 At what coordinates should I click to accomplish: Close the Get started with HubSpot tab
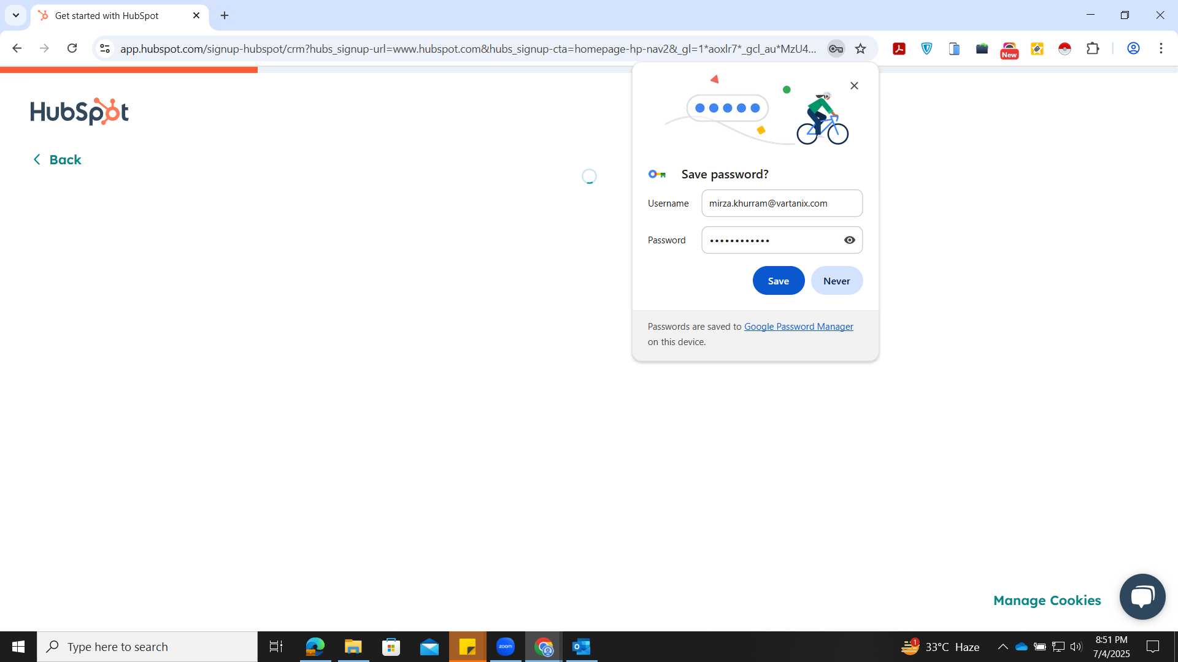pos(196,16)
